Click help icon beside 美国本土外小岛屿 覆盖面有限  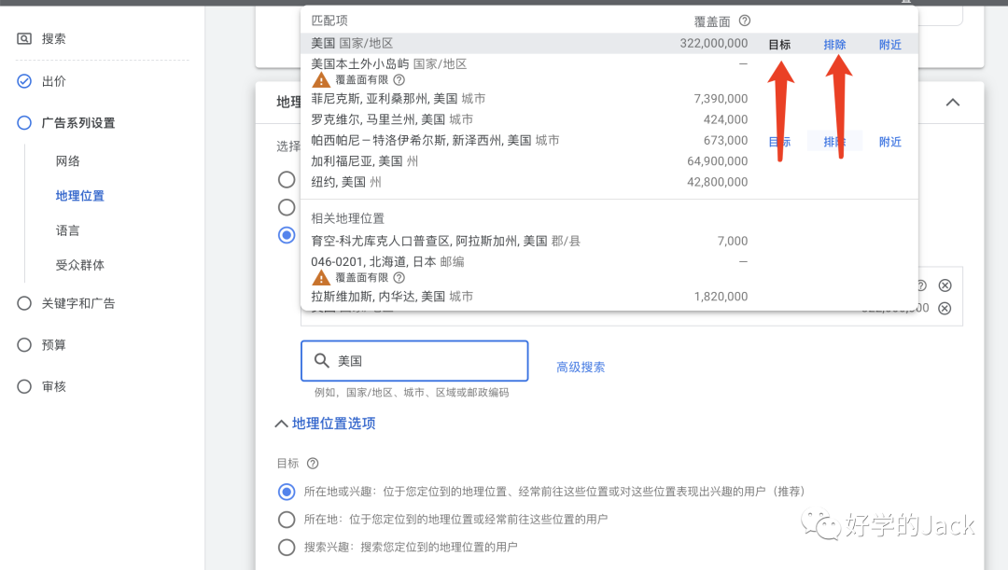click(399, 79)
